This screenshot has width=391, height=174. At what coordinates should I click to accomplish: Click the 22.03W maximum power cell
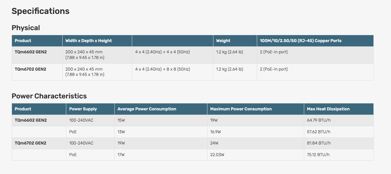coord(217,155)
